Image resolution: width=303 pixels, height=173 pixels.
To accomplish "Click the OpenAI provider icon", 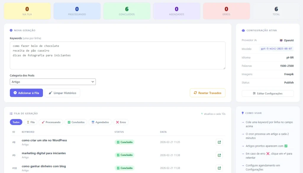I will pos(281,40).
